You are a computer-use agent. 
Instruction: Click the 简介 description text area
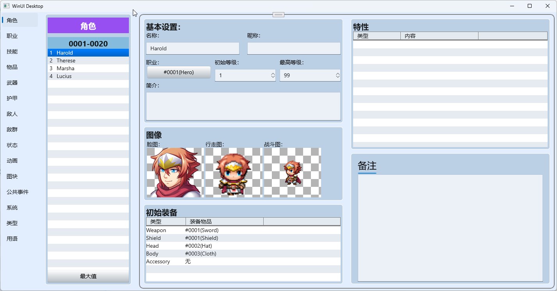tap(243, 106)
